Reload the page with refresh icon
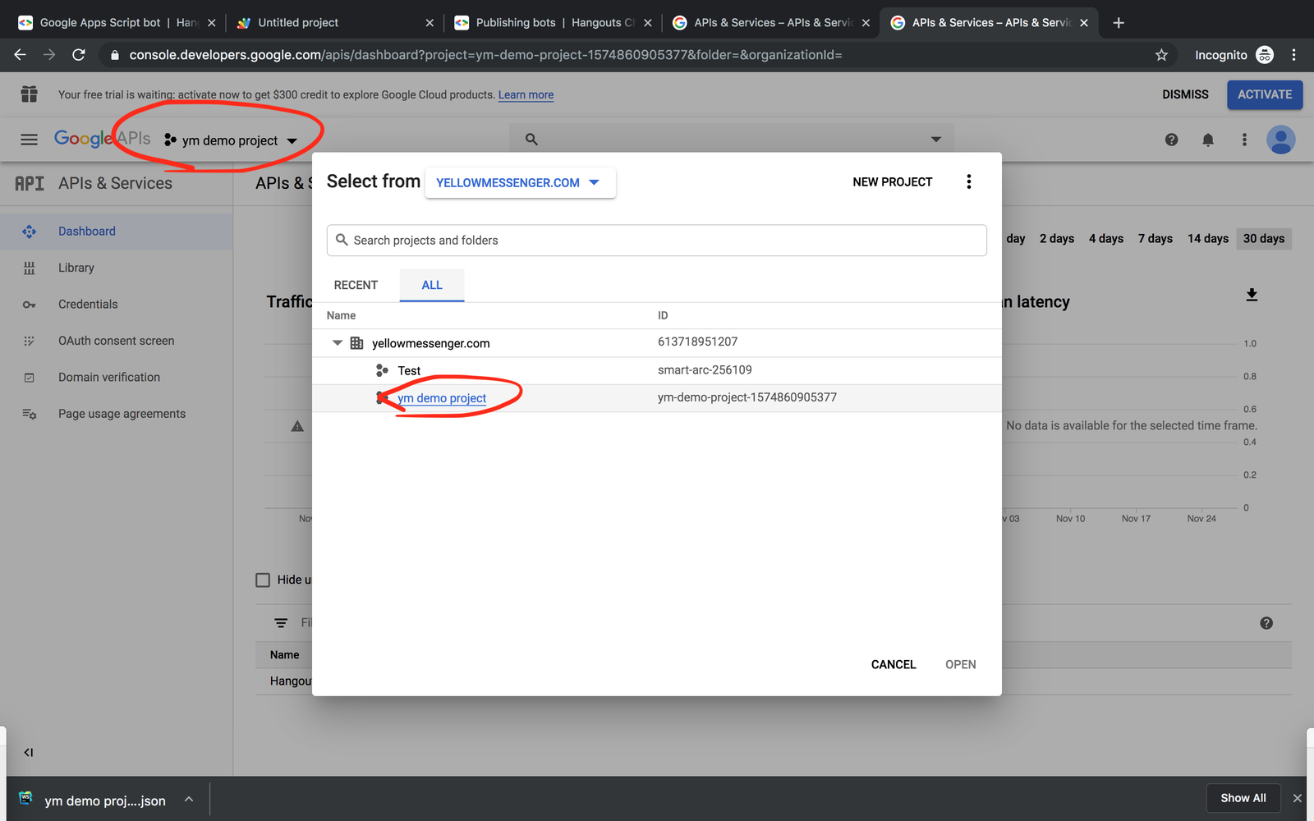1314x821 pixels. click(79, 55)
